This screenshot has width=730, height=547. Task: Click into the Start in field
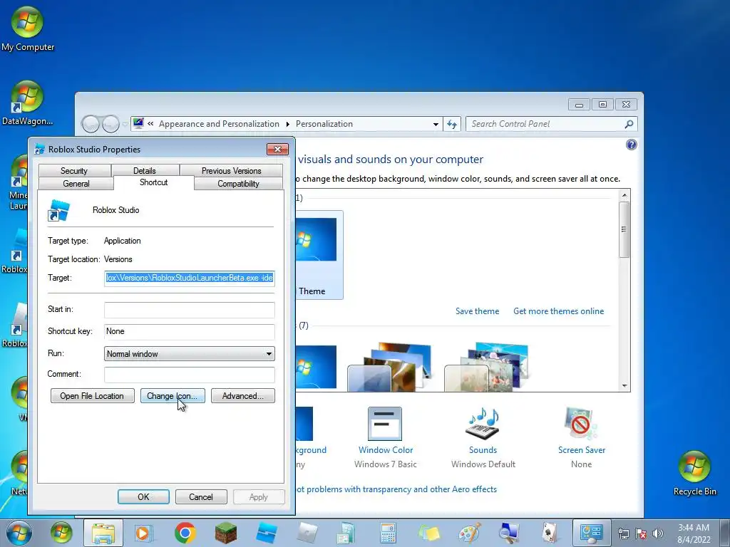[x=190, y=310]
